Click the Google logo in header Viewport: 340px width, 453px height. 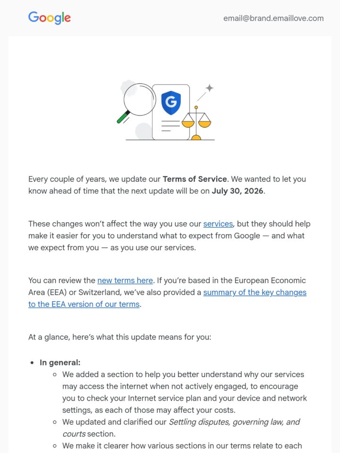click(x=50, y=18)
